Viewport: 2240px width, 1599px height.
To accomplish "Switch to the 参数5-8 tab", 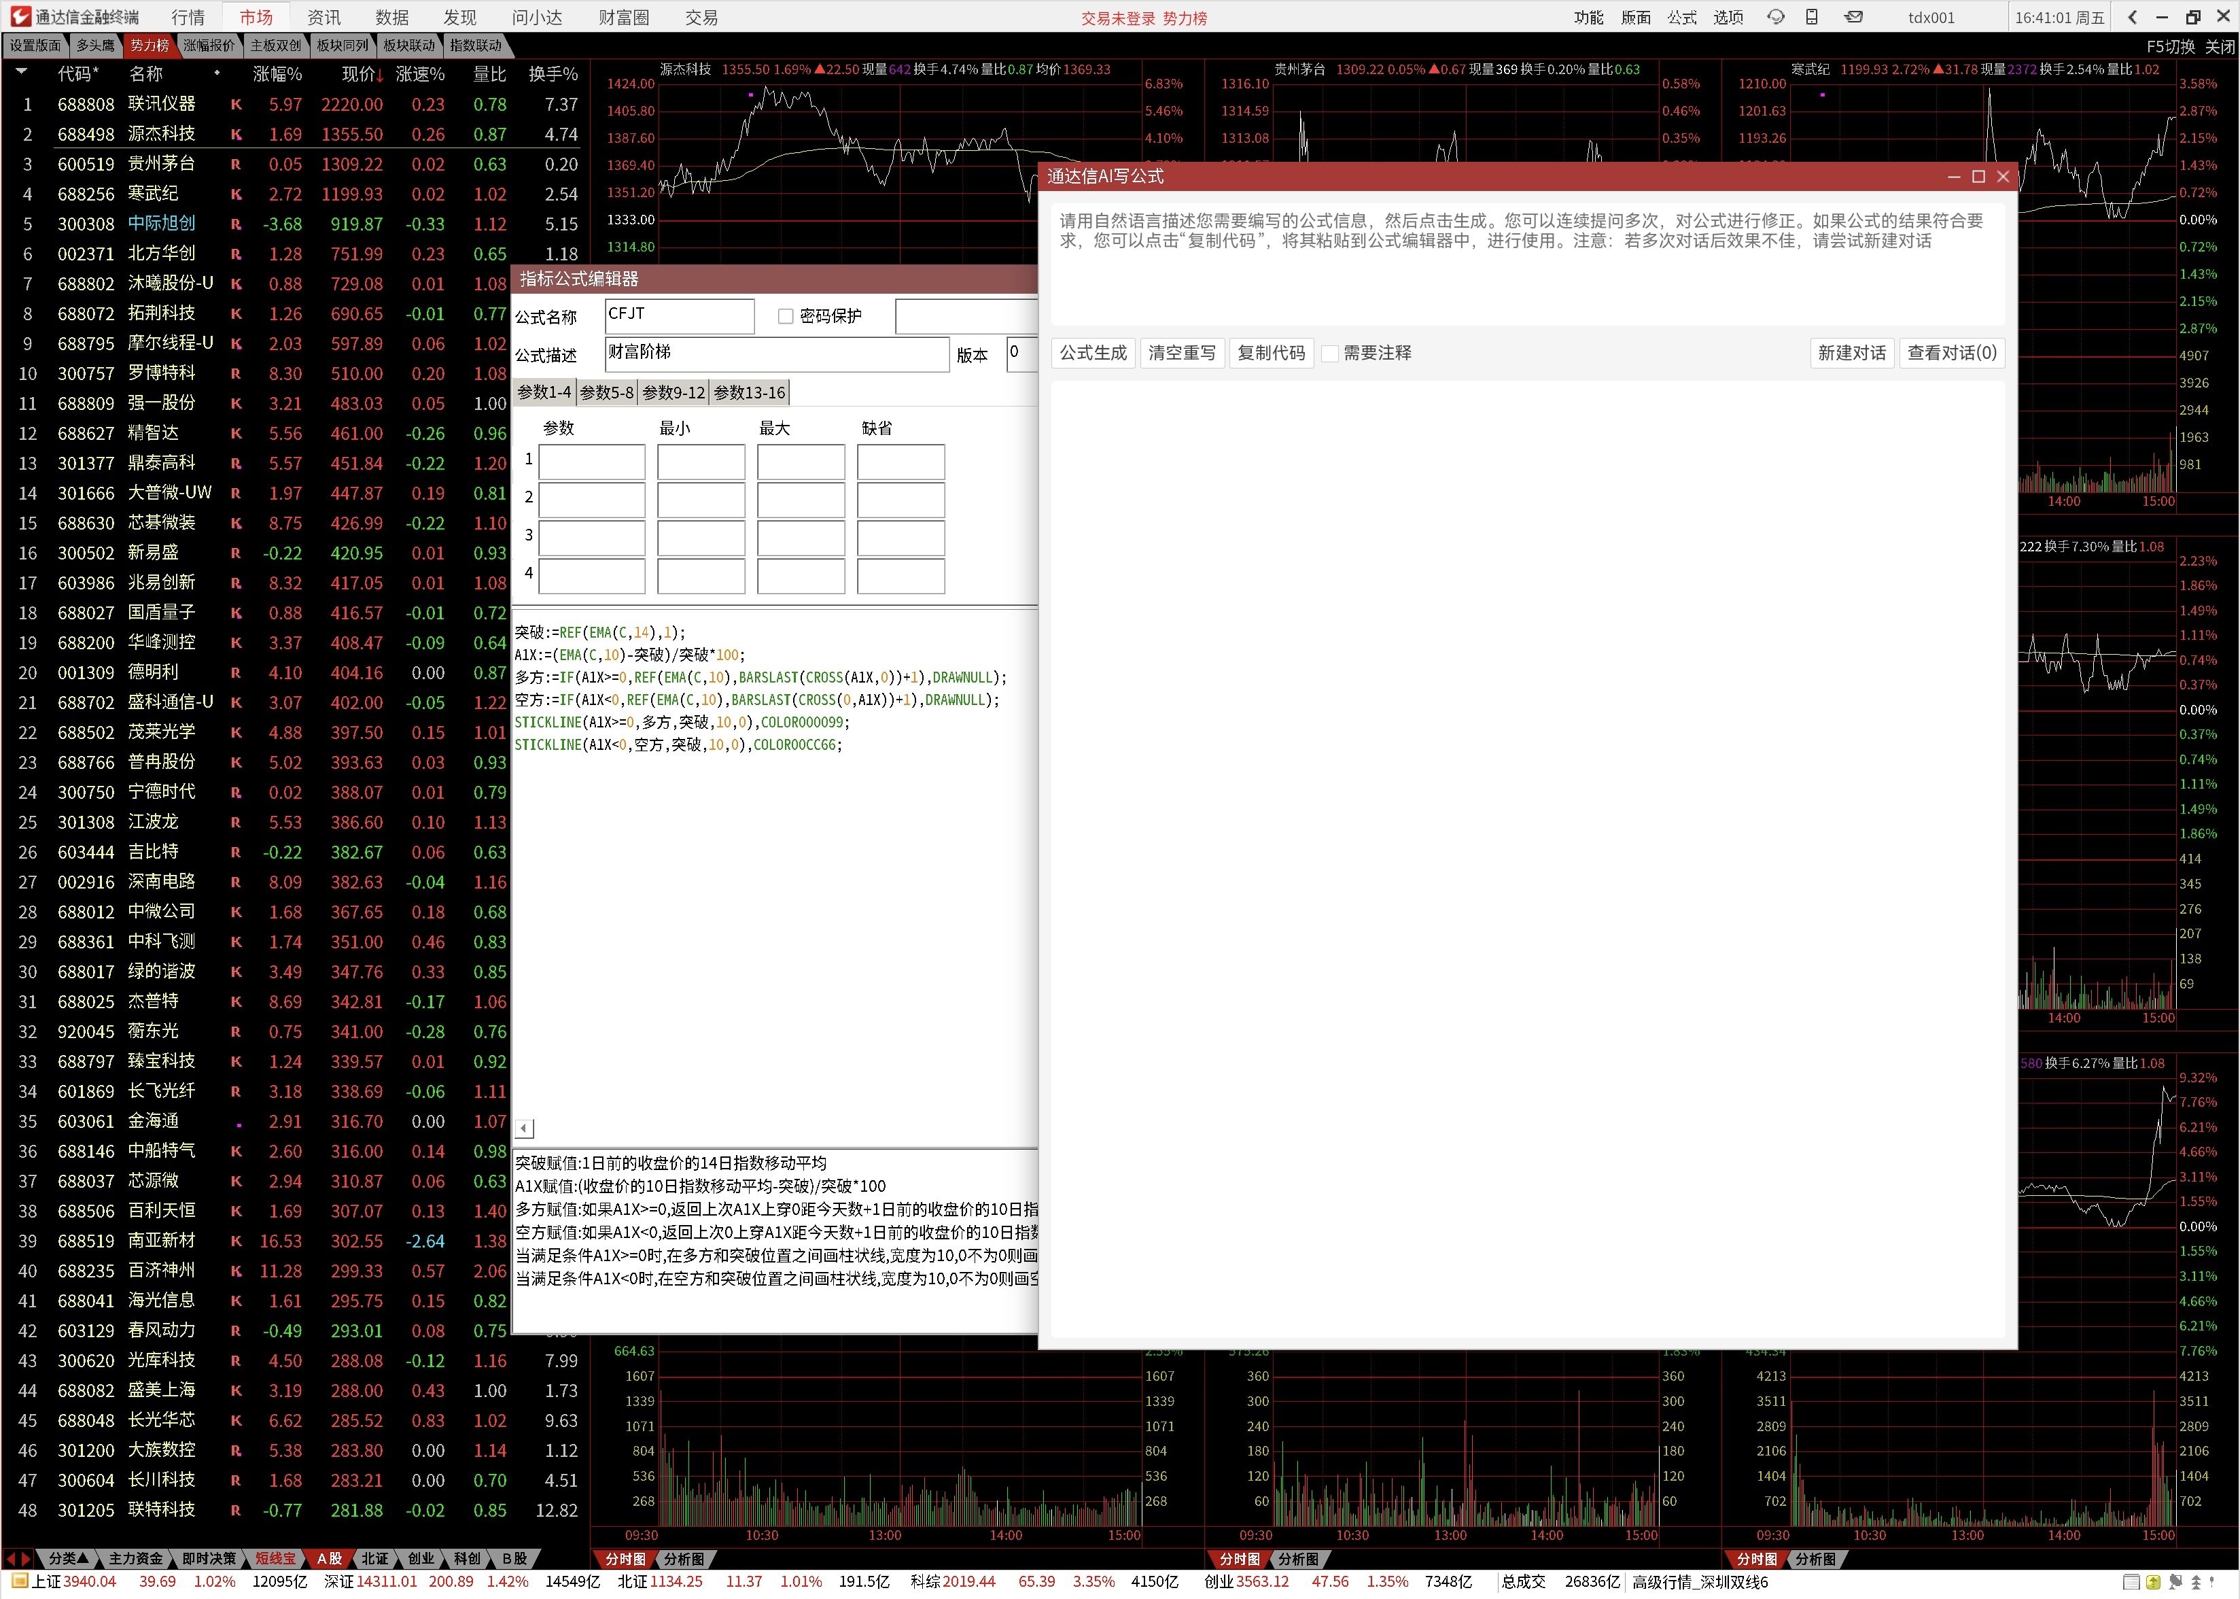I will coord(608,393).
